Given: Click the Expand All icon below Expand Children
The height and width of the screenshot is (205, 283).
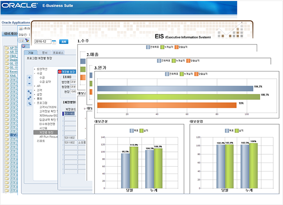Looking at the screenshot, I should (30, 98).
